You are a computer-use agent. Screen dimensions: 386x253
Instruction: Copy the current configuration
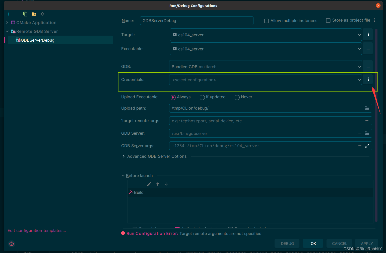click(25, 14)
